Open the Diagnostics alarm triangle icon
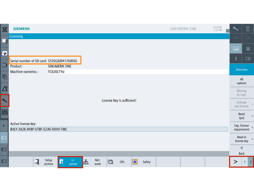Screen dimensions: 254x191 click(x=5, y=89)
